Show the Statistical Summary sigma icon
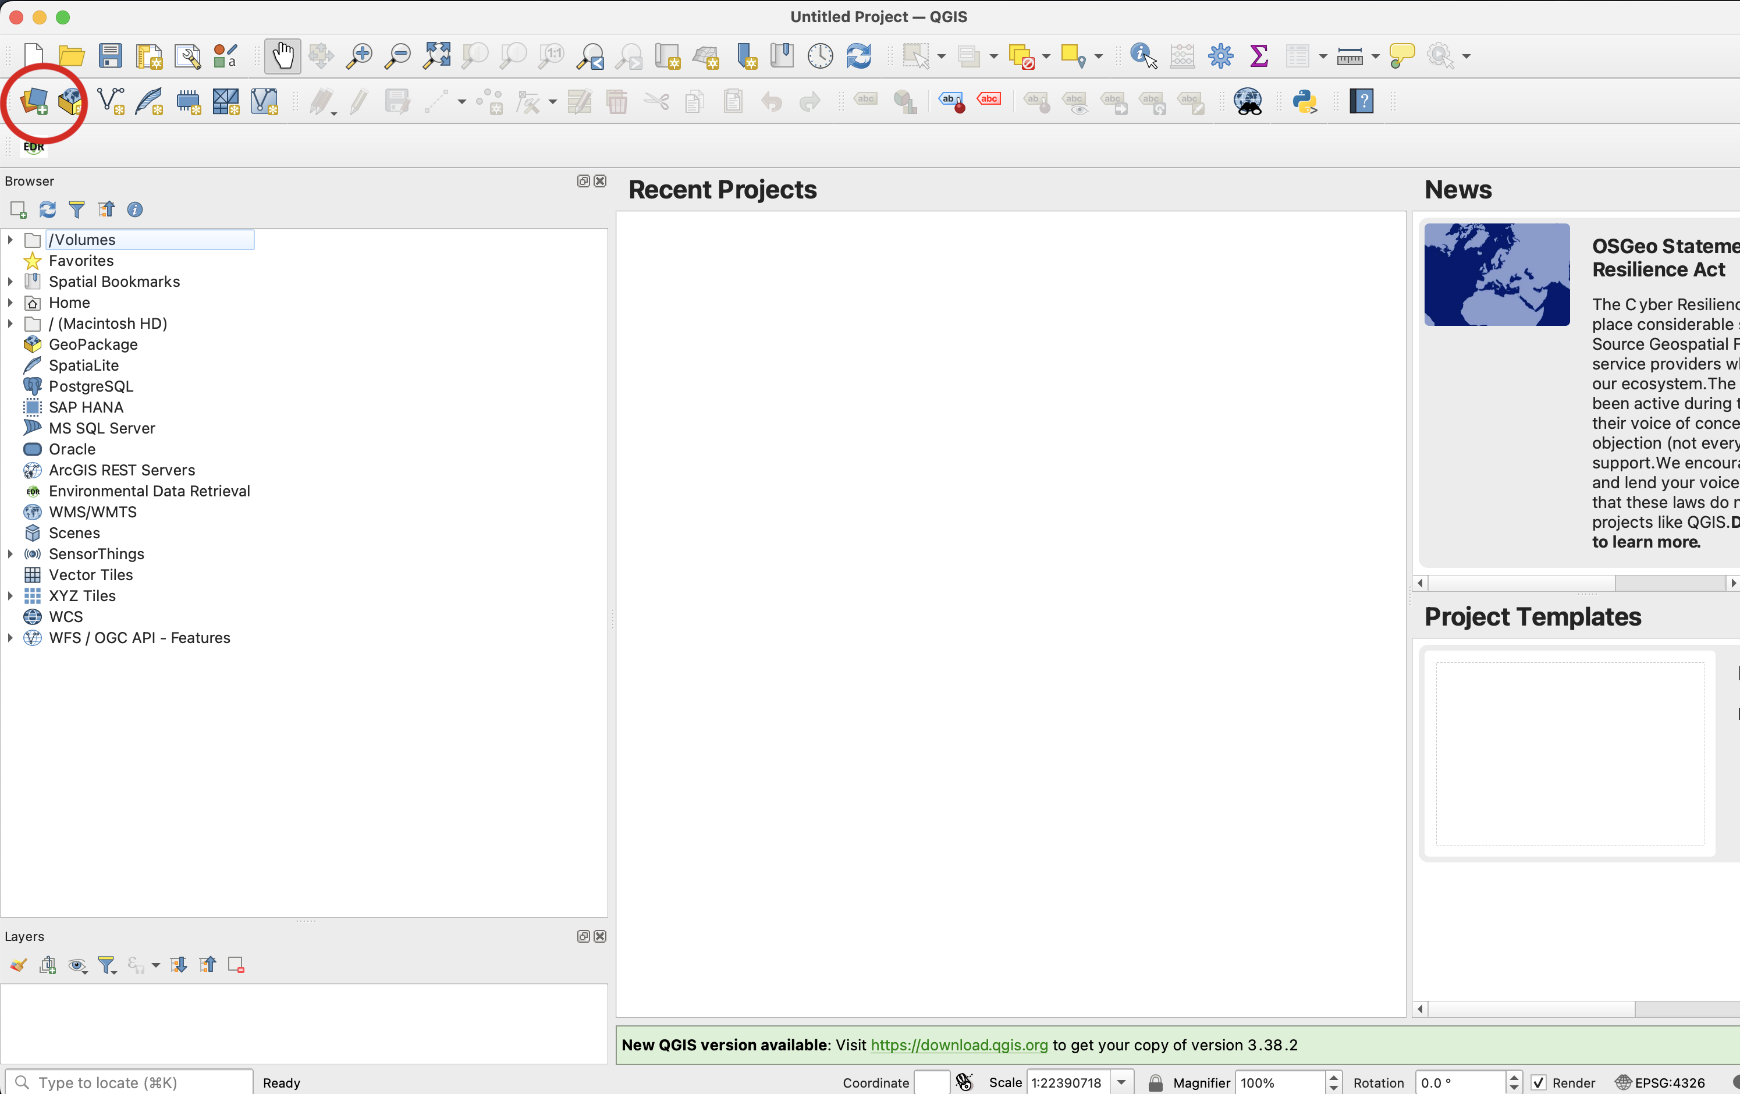 [x=1259, y=56]
